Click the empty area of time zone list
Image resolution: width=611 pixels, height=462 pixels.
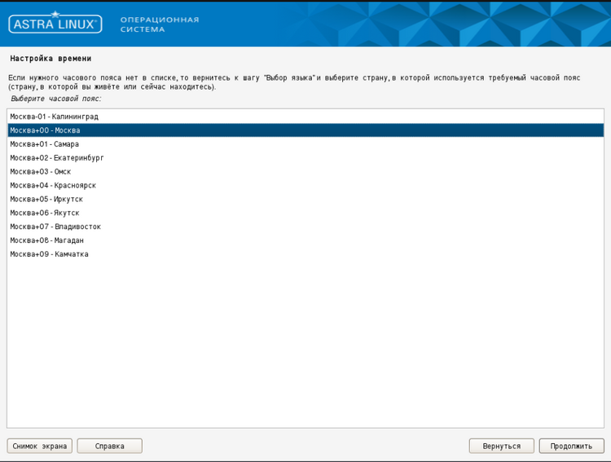(x=305, y=342)
